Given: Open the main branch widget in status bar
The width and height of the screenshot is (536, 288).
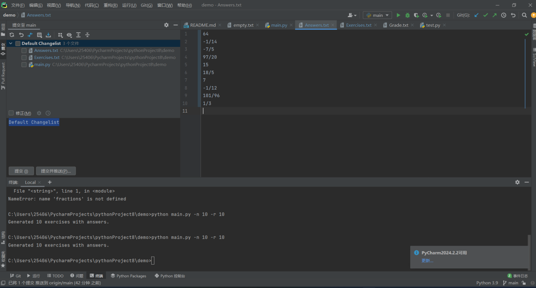Looking at the screenshot, I should 510,283.
